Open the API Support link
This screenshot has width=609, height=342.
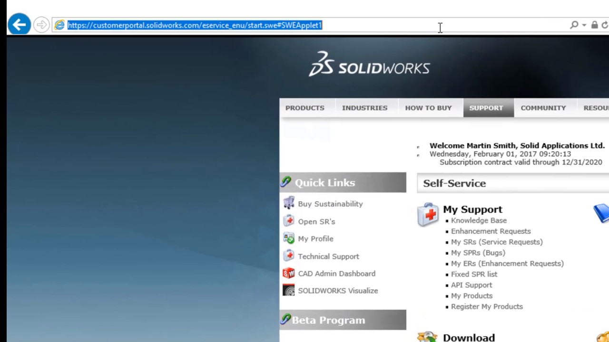471,285
